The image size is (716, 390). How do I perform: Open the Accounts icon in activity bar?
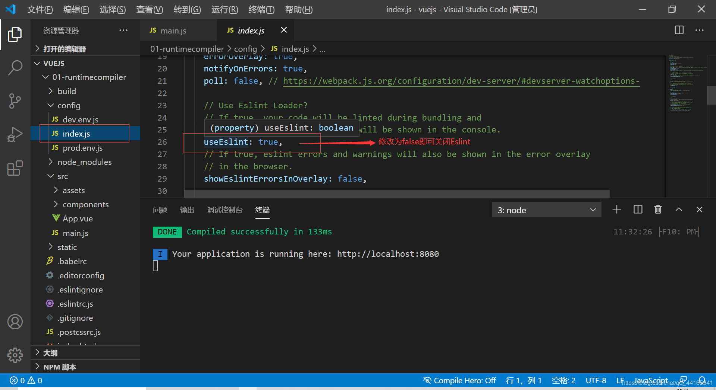15,322
